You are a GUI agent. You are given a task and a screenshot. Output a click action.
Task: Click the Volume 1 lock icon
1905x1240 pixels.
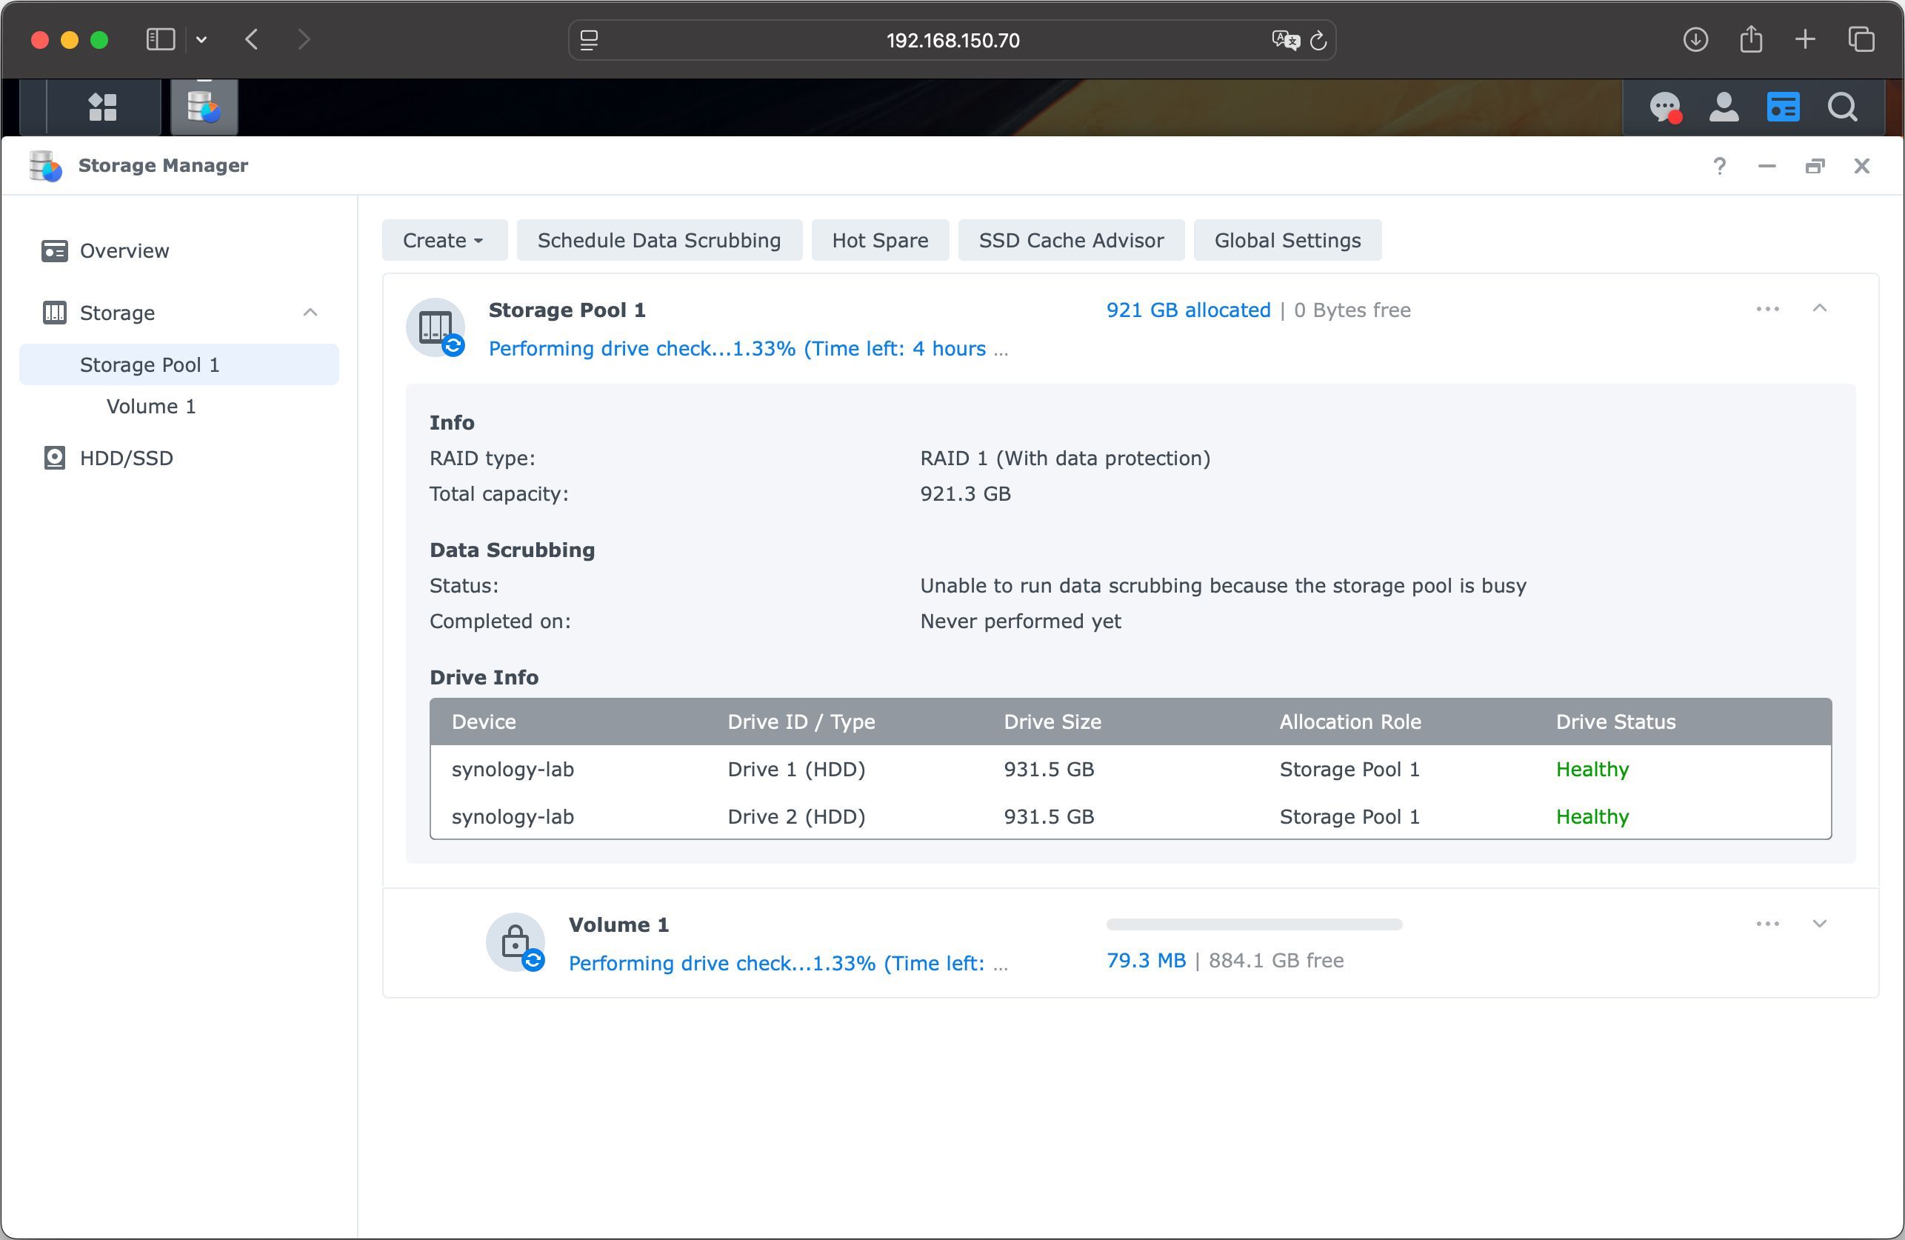[515, 941]
